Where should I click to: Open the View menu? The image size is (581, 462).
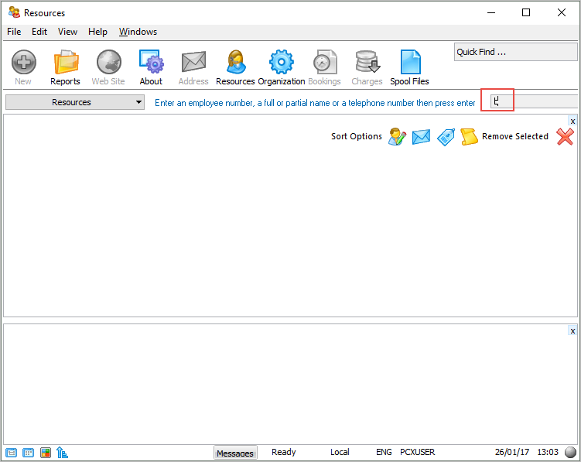click(x=67, y=32)
